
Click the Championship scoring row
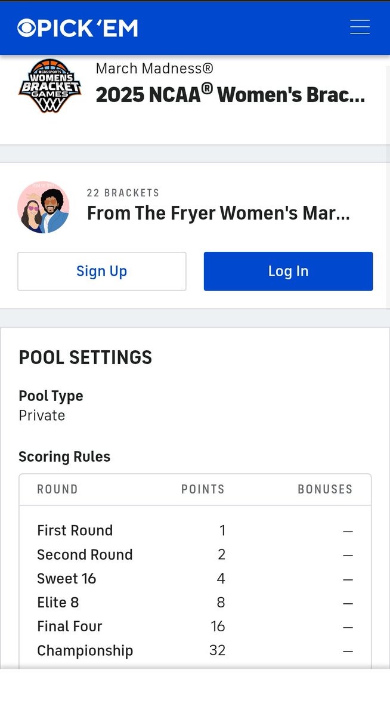195,650
